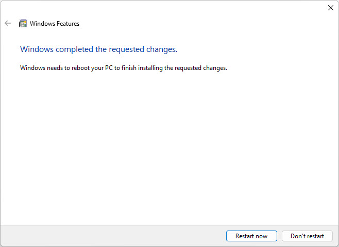Click the word 'Features' in the title

point(66,23)
